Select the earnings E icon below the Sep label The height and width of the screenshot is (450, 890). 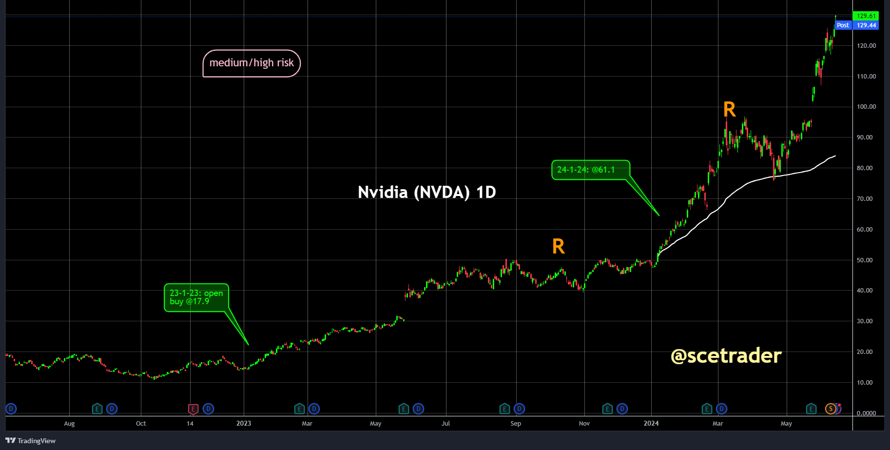click(x=504, y=409)
